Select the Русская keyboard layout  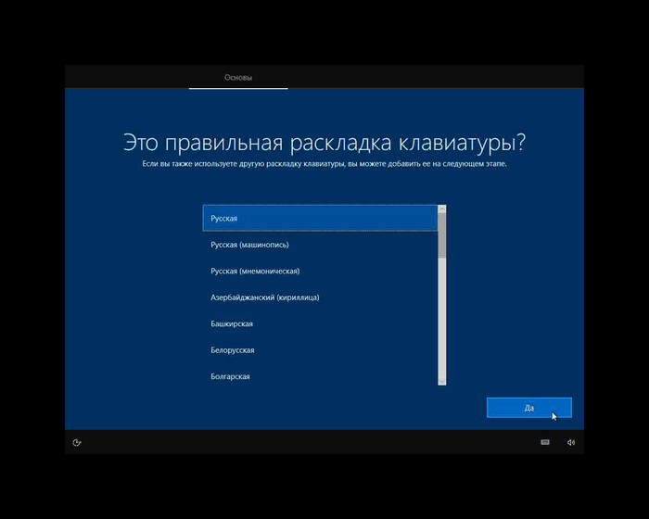(320, 218)
